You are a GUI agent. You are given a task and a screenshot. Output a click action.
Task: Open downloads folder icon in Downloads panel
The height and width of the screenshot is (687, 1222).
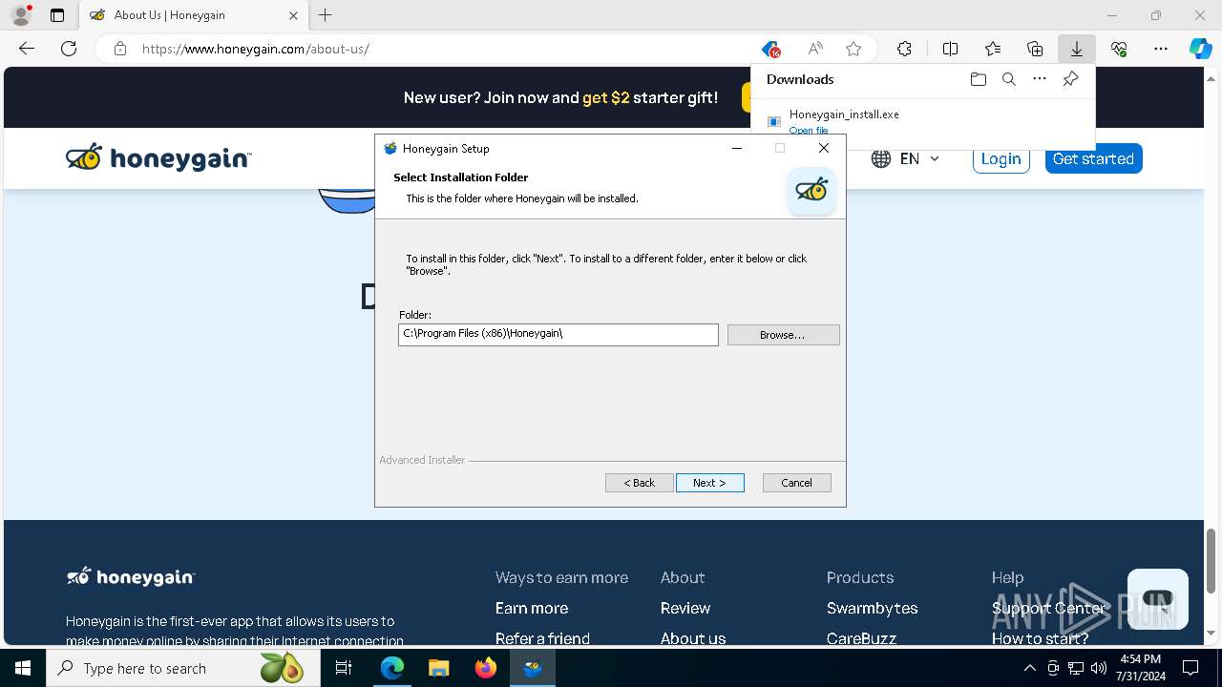(979, 79)
